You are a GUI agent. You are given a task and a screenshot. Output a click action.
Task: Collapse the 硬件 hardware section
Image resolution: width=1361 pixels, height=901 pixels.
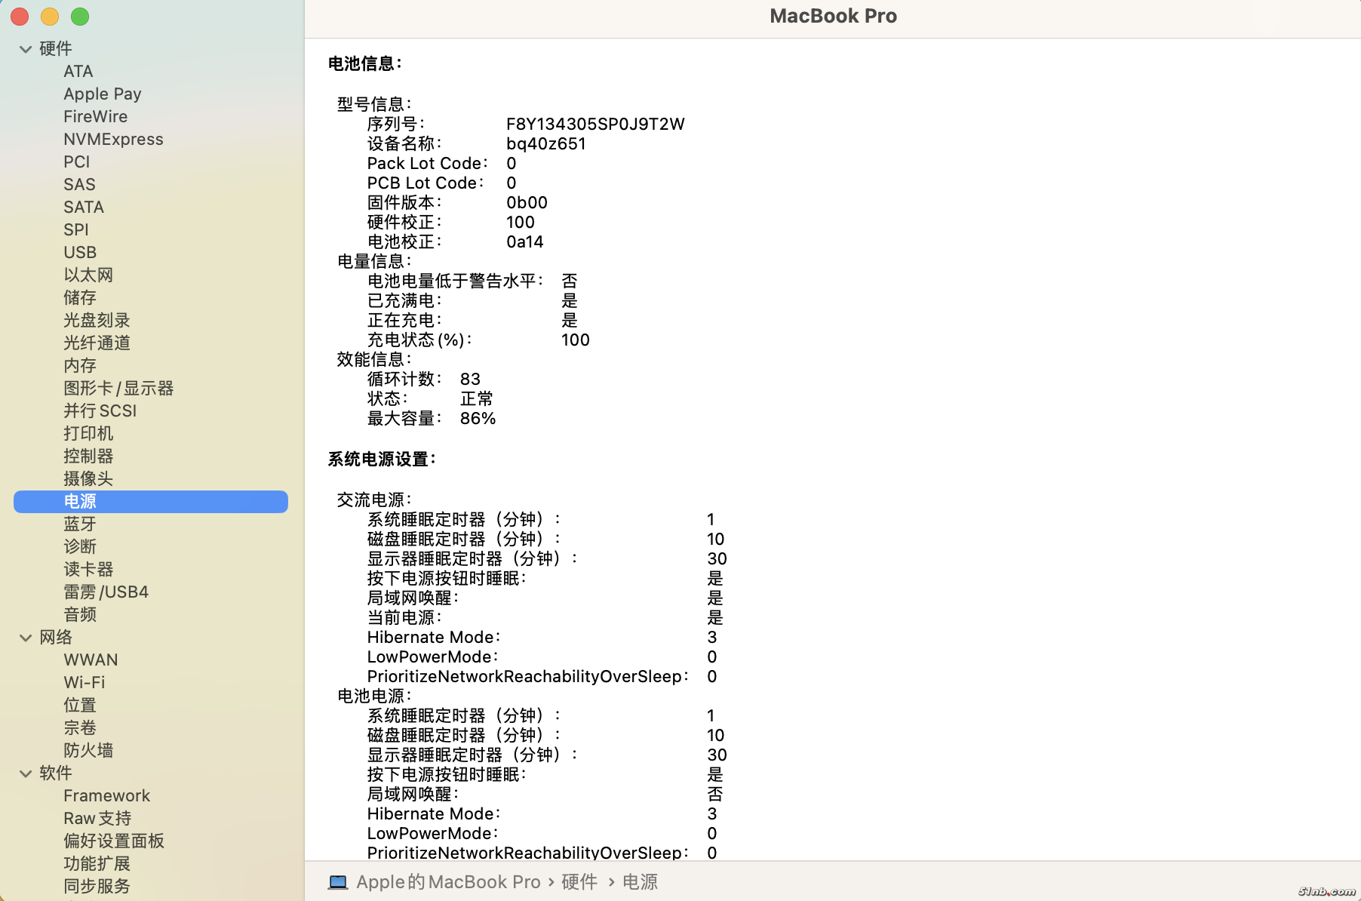click(26, 49)
